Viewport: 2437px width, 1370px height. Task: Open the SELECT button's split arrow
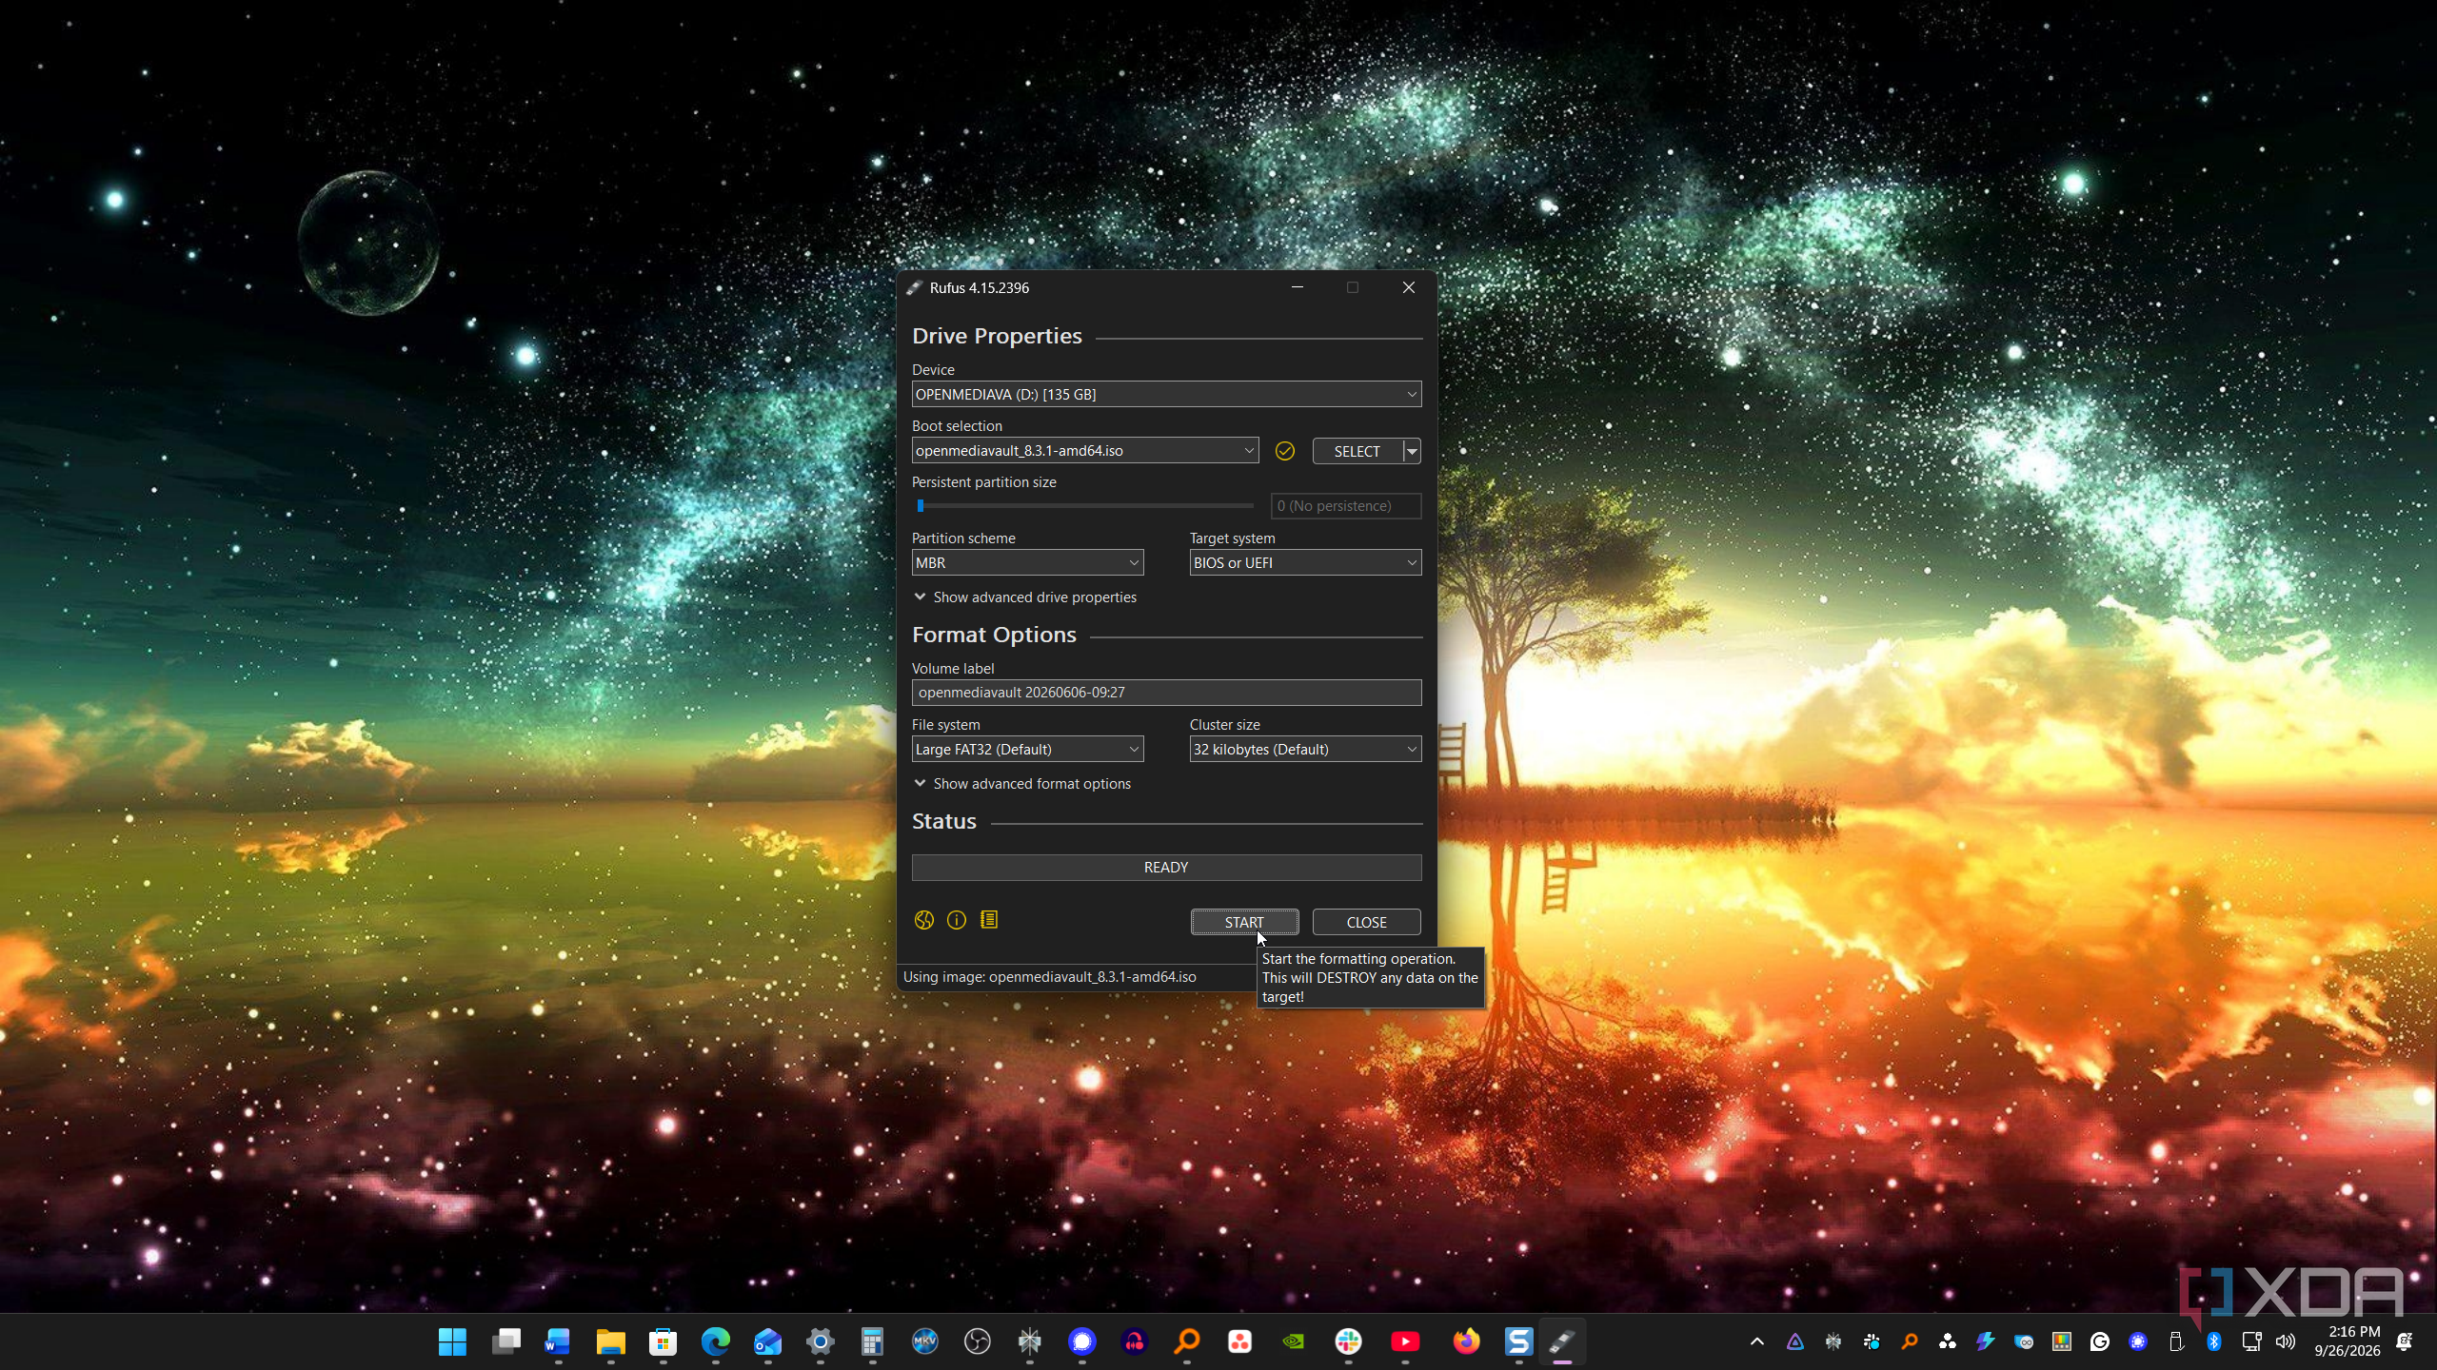[x=1413, y=451]
